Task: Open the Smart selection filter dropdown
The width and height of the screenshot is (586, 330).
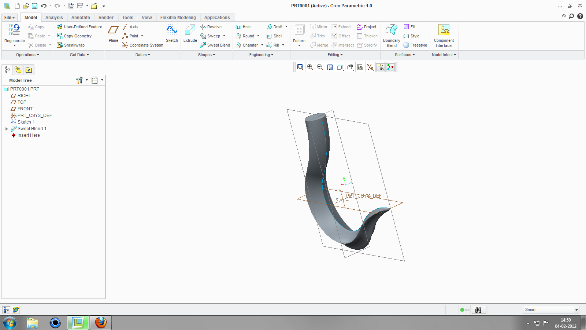Action: [x=576, y=310]
